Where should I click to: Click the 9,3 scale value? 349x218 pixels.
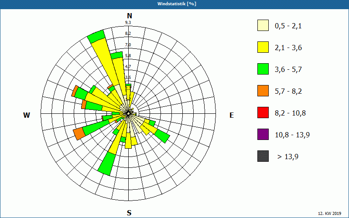click(128, 23)
